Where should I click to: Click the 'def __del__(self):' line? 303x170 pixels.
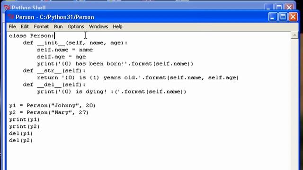(54, 85)
